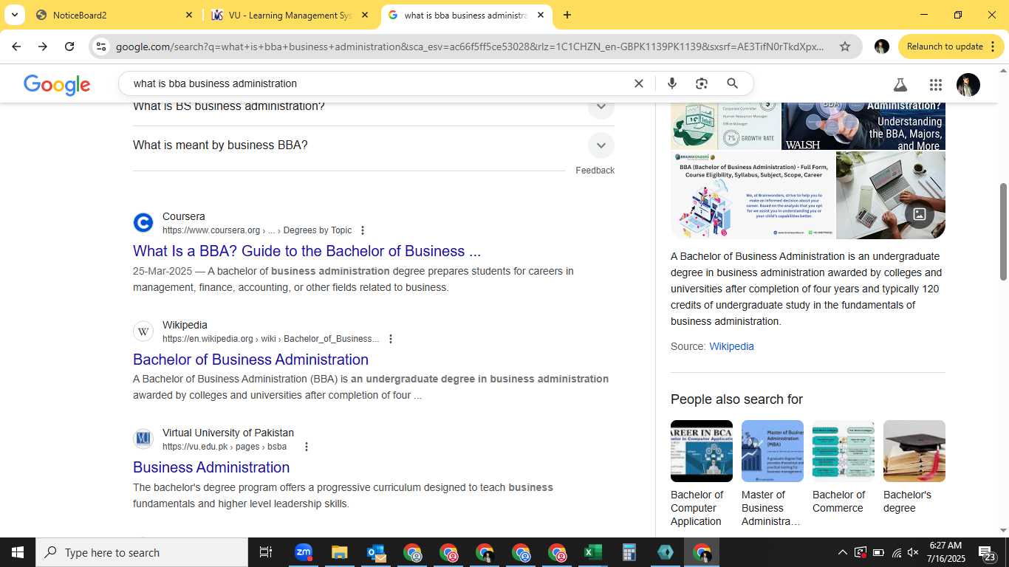Go forward using the browser forward arrow
The width and height of the screenshot is (1009, 567).
coord(43,47)
